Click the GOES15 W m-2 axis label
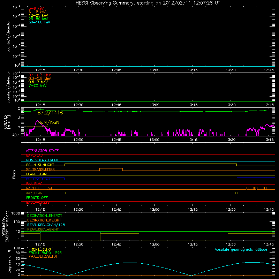The width and height of the screenshot is (279, 279). coord(7,122)
